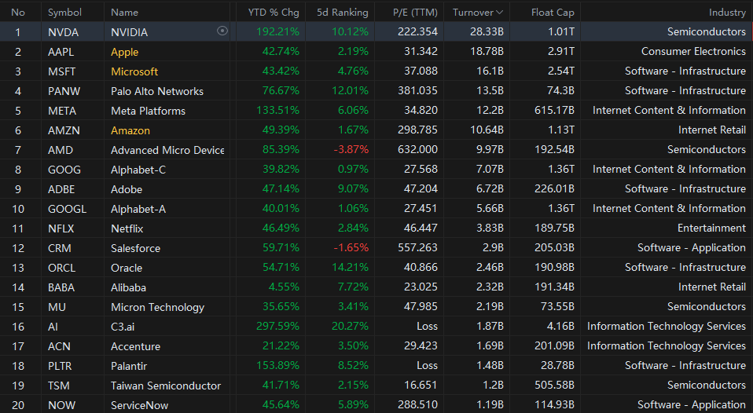Click Salesforce's -1.65% 5d ranking value
Viewport: 753px width, 413px height.
351,248
